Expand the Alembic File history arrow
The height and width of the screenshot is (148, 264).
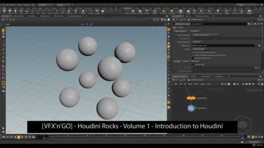(256, 46)
